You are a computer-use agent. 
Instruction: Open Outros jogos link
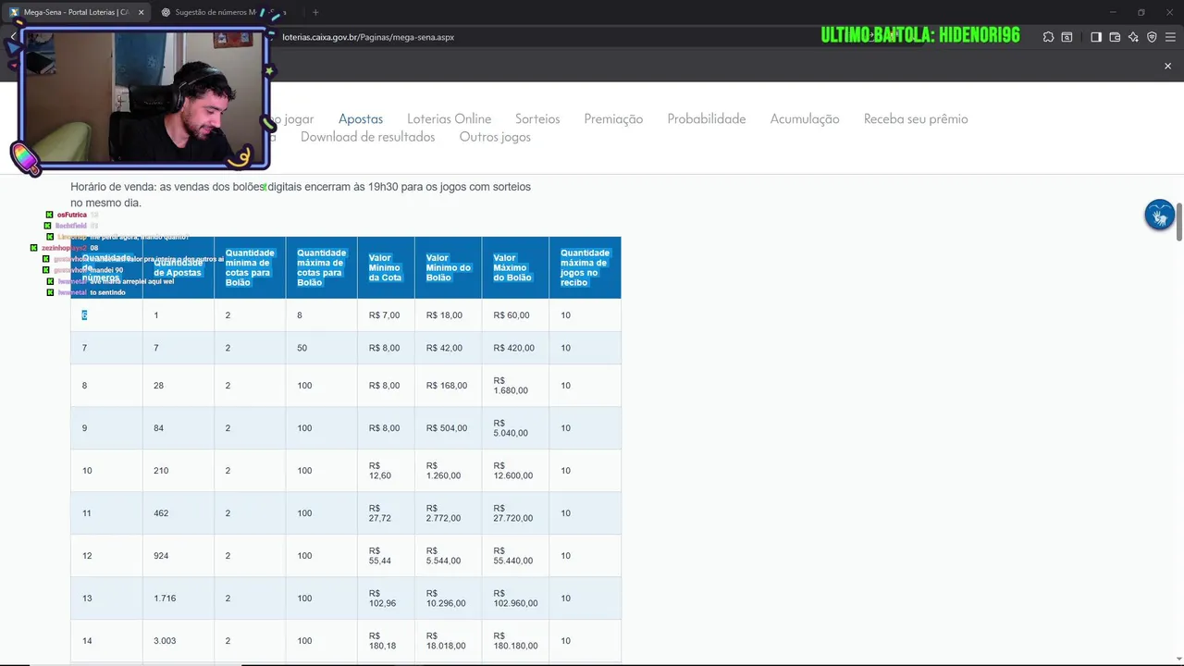(x=495, y=137)
